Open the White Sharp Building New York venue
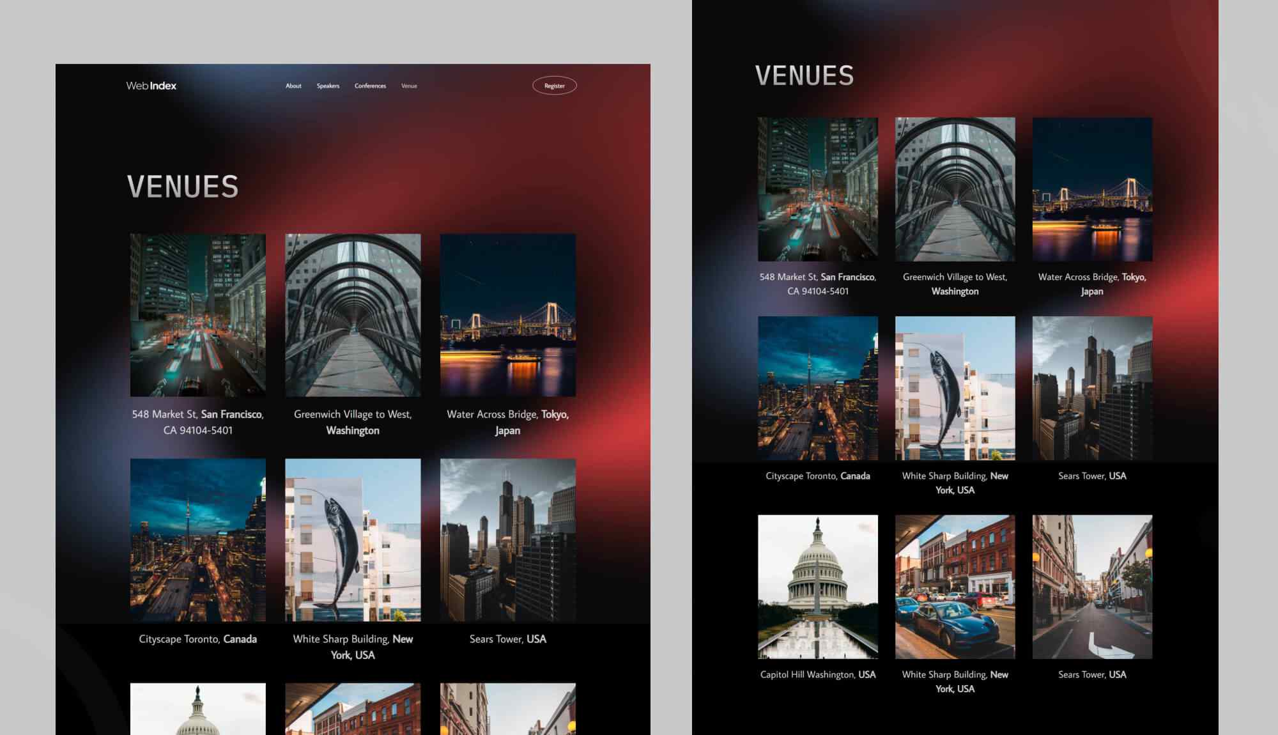The image size is (1278, 735). [353, 540]
